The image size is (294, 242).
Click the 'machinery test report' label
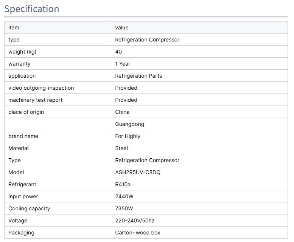(x=36, y=100)
